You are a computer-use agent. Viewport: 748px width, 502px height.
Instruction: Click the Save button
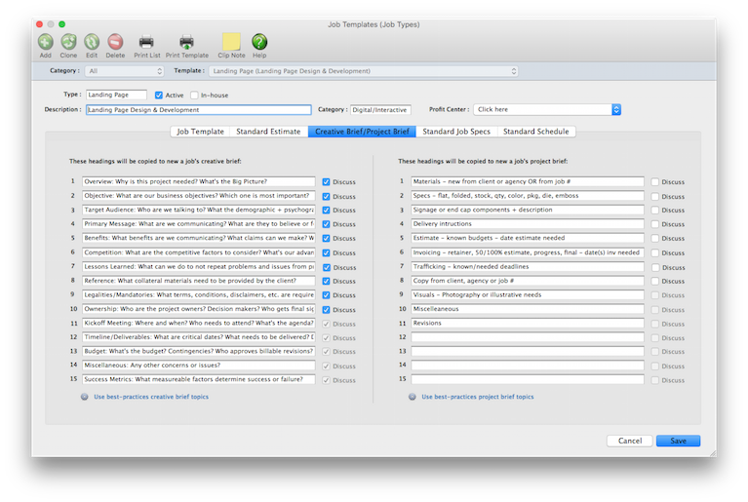tap(678, 441)
